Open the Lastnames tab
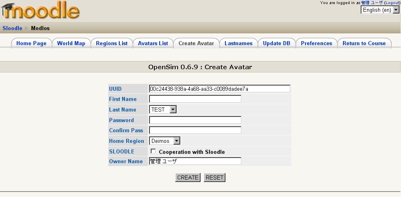This screenshot has width=401, height=197. [x=238, y=43]
